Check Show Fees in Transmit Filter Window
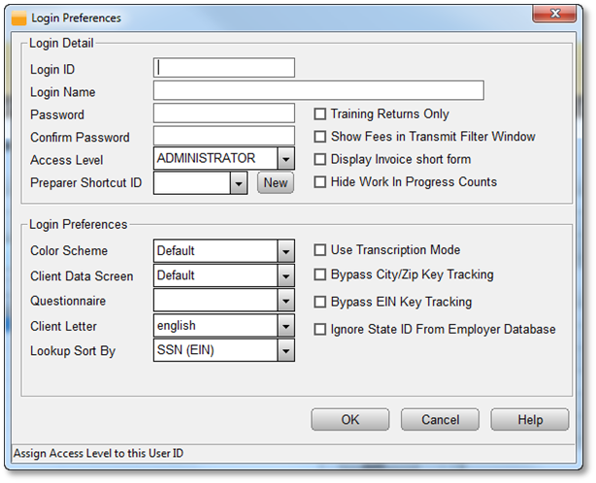Viewport: 596px width, 483px height. click(x=320, y=137)
